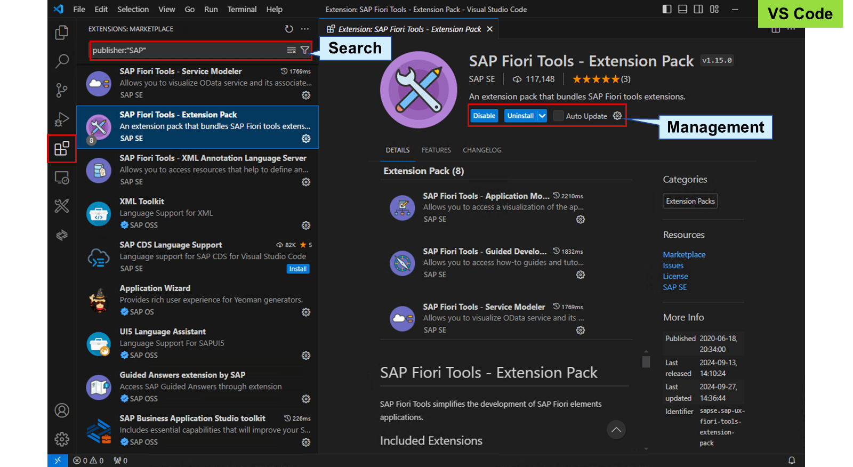
Task: Open Views and More Actions ellipsis menu
Action: [305, 29]
